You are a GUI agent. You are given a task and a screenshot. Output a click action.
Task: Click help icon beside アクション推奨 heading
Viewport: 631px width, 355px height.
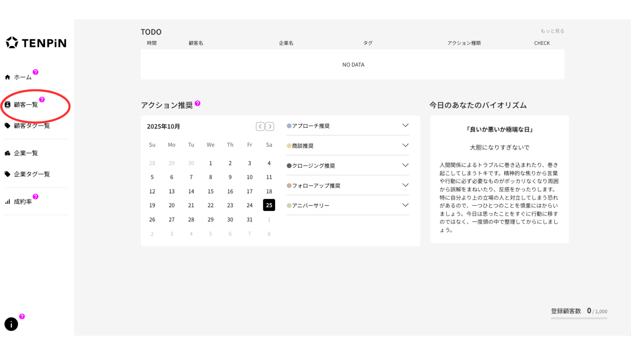[x=198, y=103]
